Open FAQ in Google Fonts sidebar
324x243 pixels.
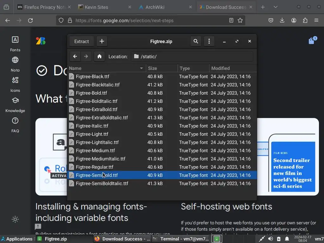tap(15, 125)
